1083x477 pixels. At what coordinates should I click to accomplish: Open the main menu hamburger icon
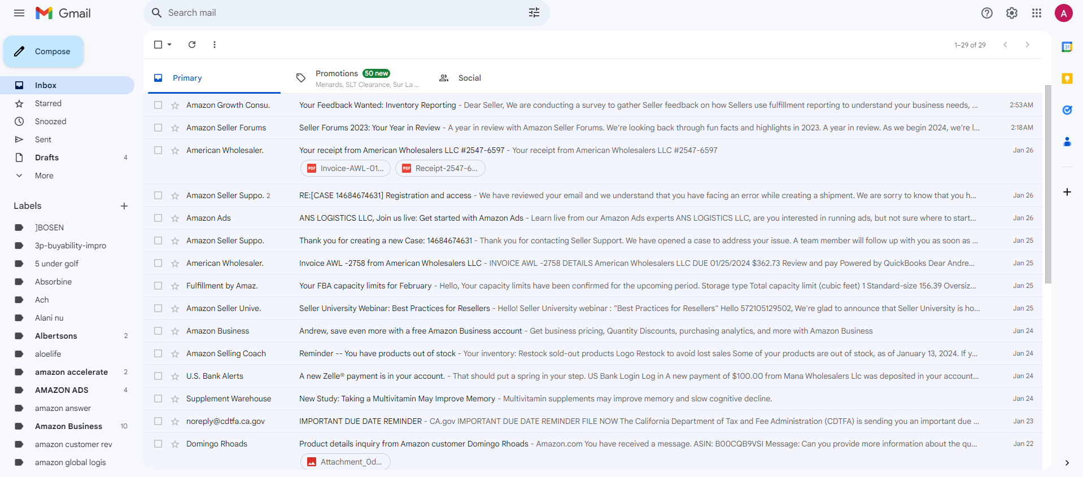point(19,13)
